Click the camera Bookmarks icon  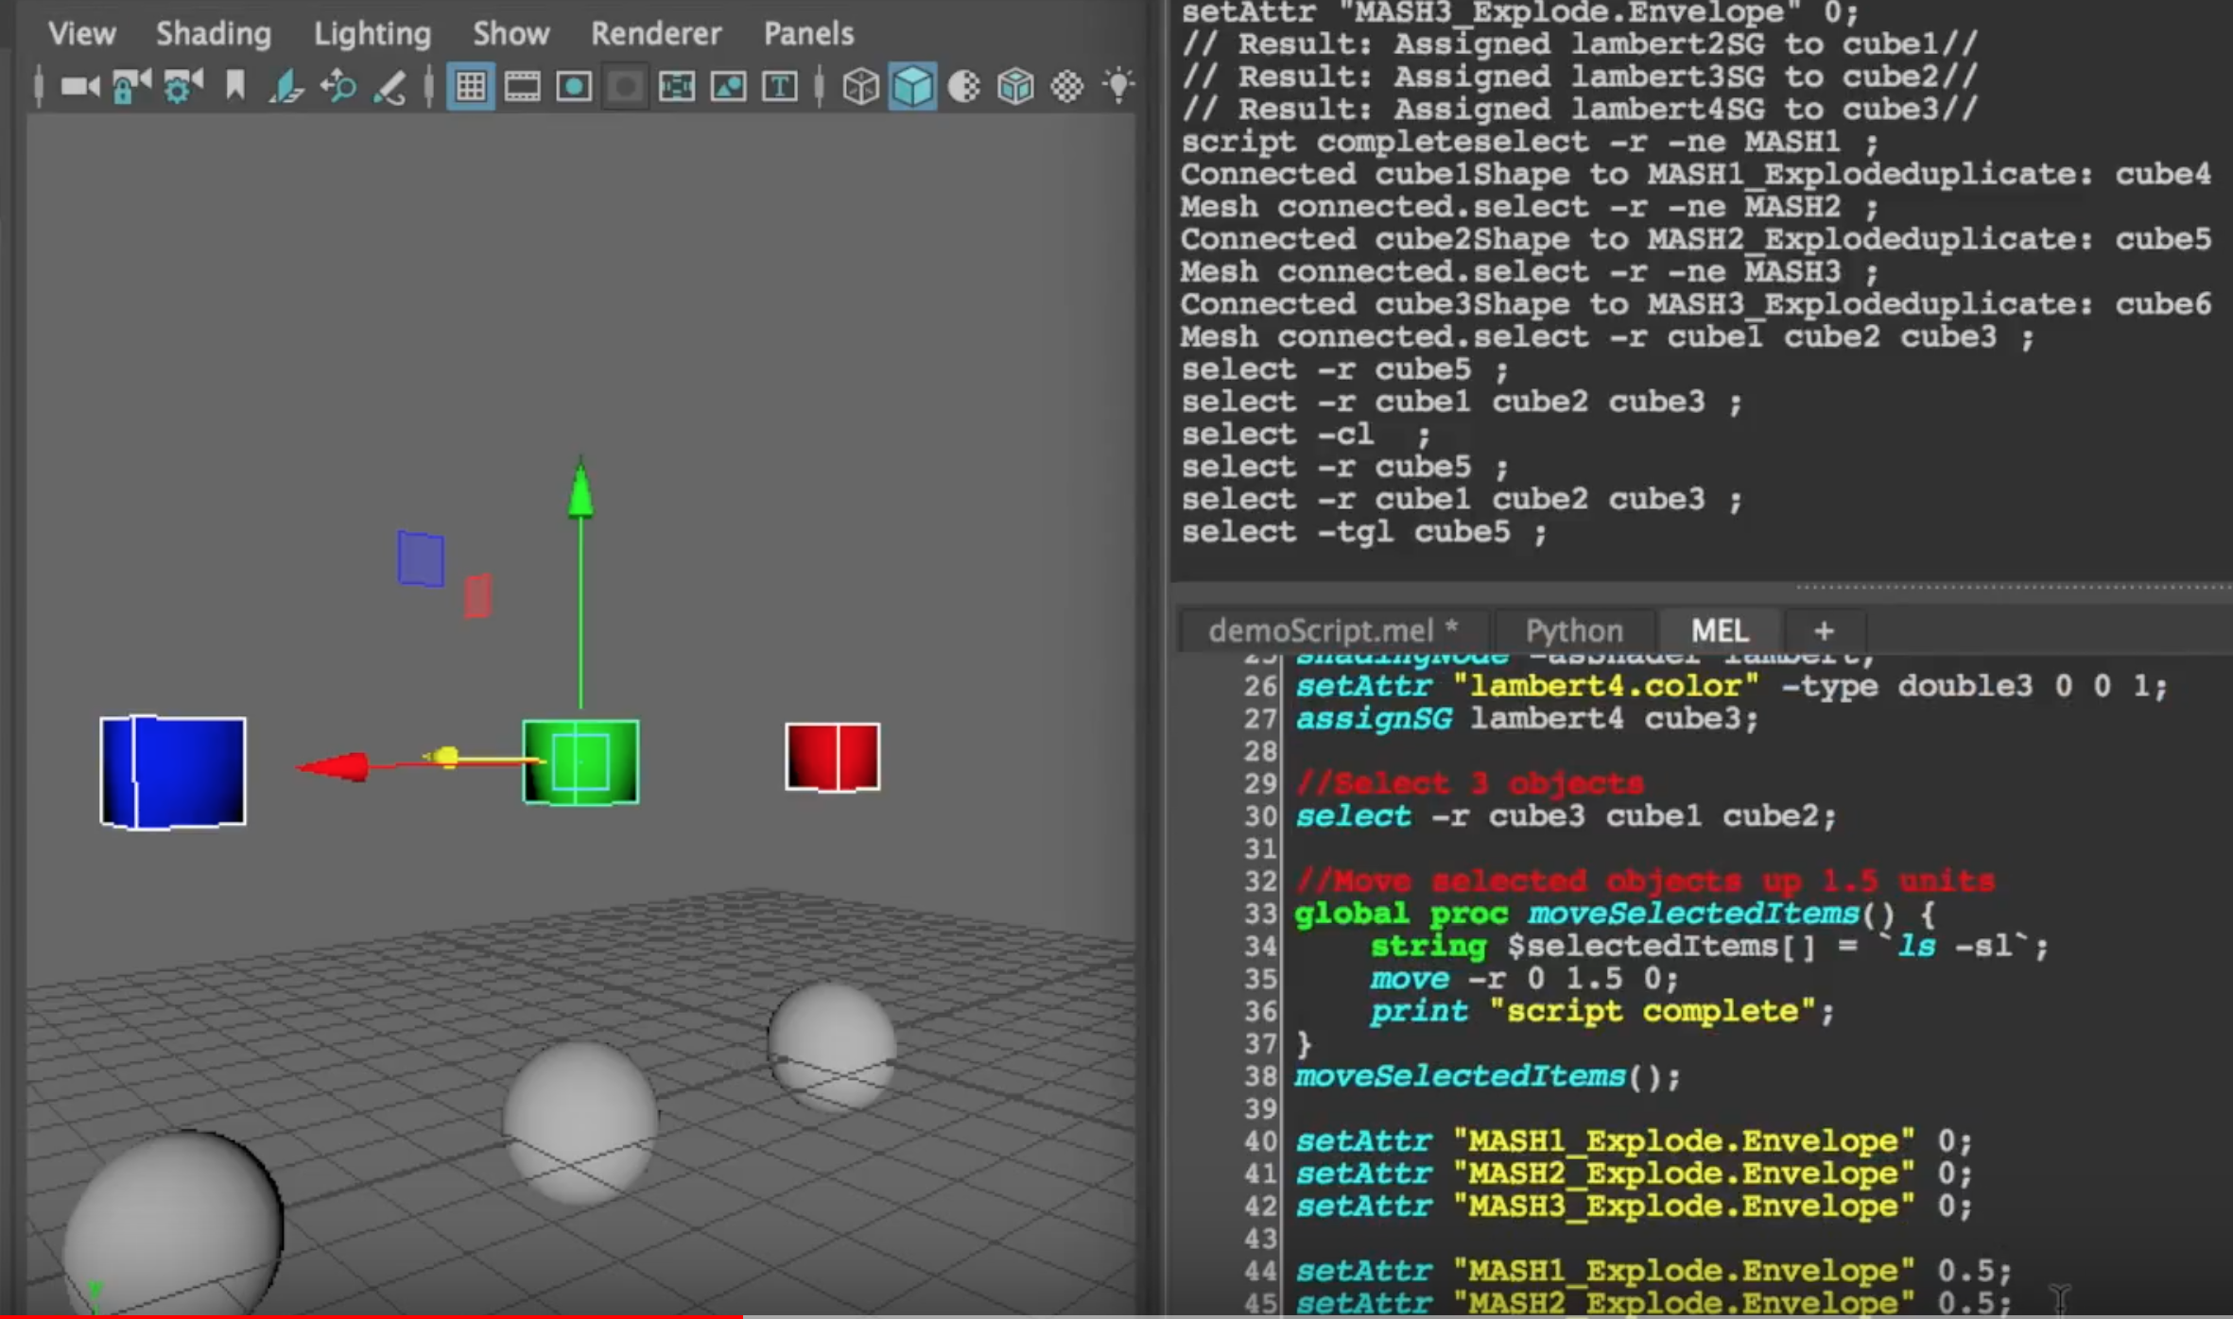tap(235, 87)
